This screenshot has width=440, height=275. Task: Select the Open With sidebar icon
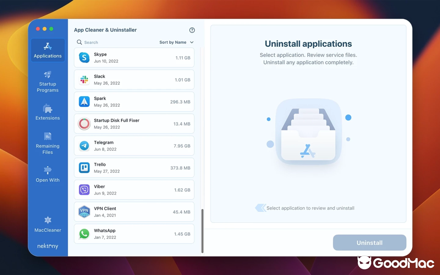[x=47, y=174]
